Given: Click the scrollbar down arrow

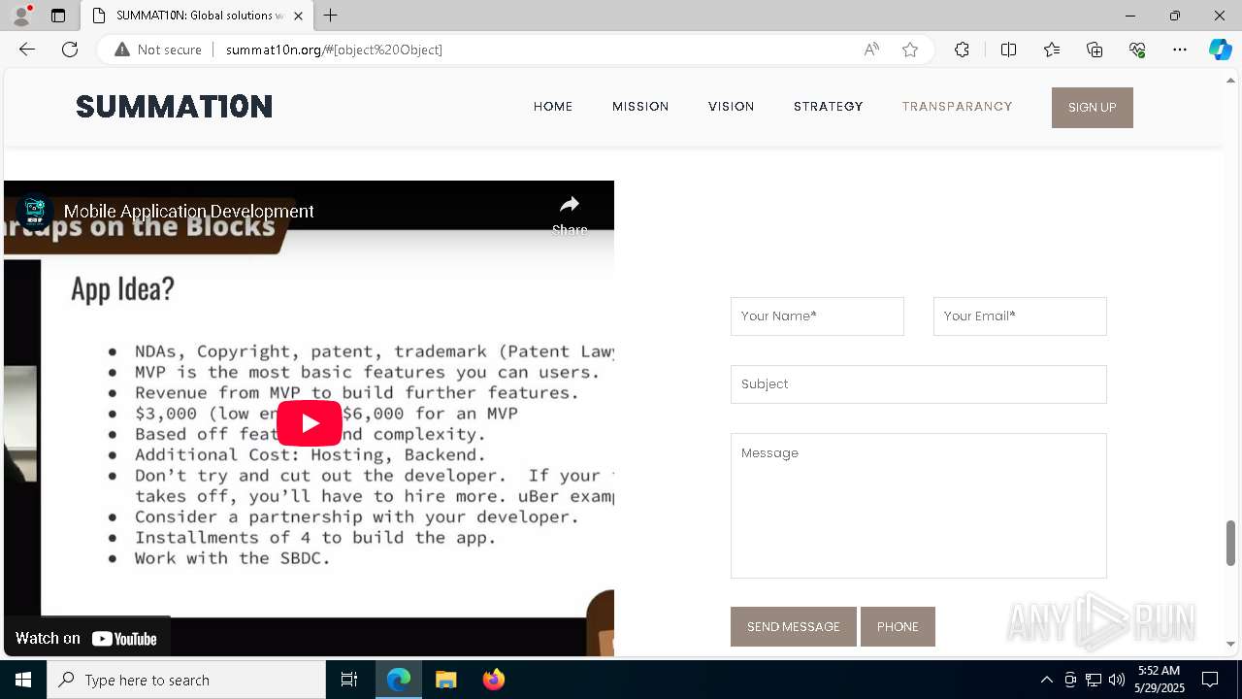Looking at the screenshot, I should (x=1231, y=644).
